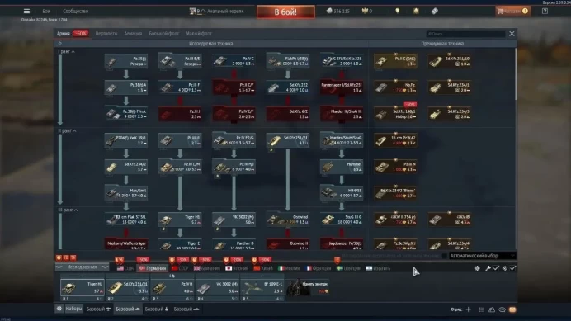Viewport: 571px width, 321px height.
Task: Open the warbond shop icon
Action: [416, 11]
